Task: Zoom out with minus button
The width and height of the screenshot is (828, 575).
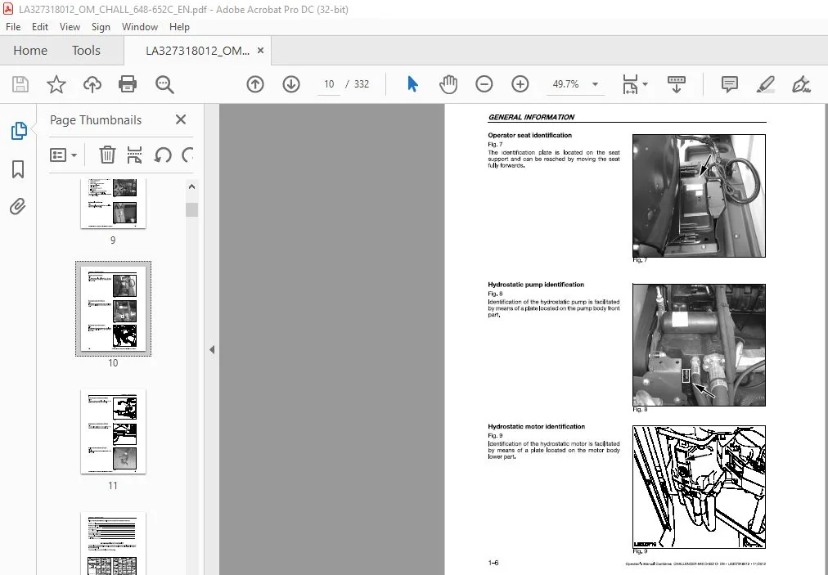Action: 484,84
